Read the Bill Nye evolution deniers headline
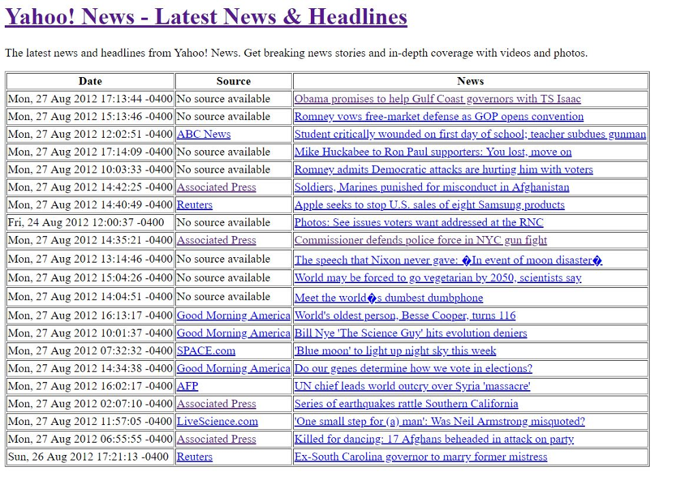The height and width of the screenshot is (485, 698). pos(410,333)
